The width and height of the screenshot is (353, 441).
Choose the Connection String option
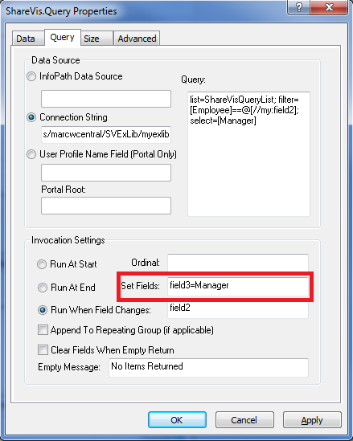[x=31, y=117]
